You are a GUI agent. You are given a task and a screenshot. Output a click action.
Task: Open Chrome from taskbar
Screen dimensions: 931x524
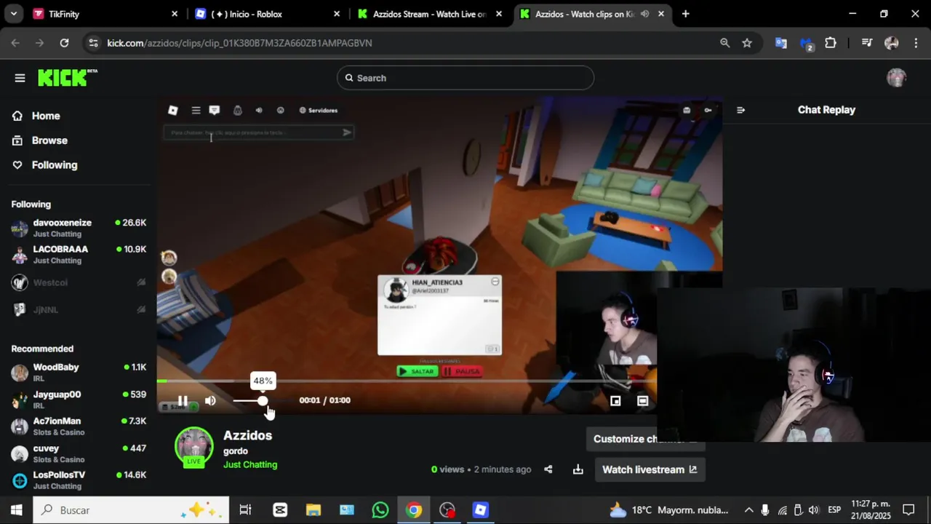[414, 510]
